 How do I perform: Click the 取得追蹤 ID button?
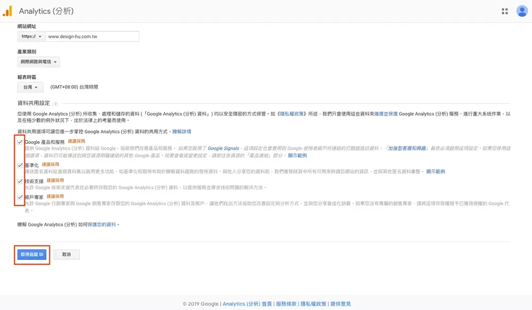coord(32,254)
